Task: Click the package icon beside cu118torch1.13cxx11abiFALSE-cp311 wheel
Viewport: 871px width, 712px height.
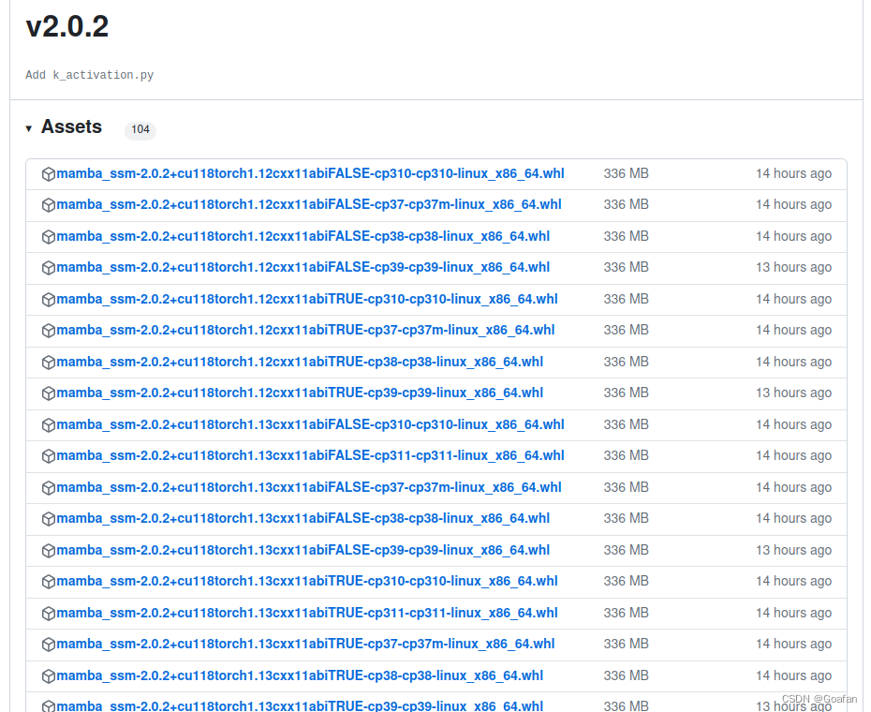Action: coord(48,455)
